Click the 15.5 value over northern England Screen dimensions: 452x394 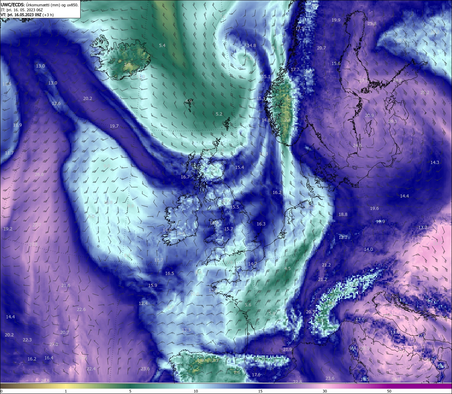tap(234, 207)
